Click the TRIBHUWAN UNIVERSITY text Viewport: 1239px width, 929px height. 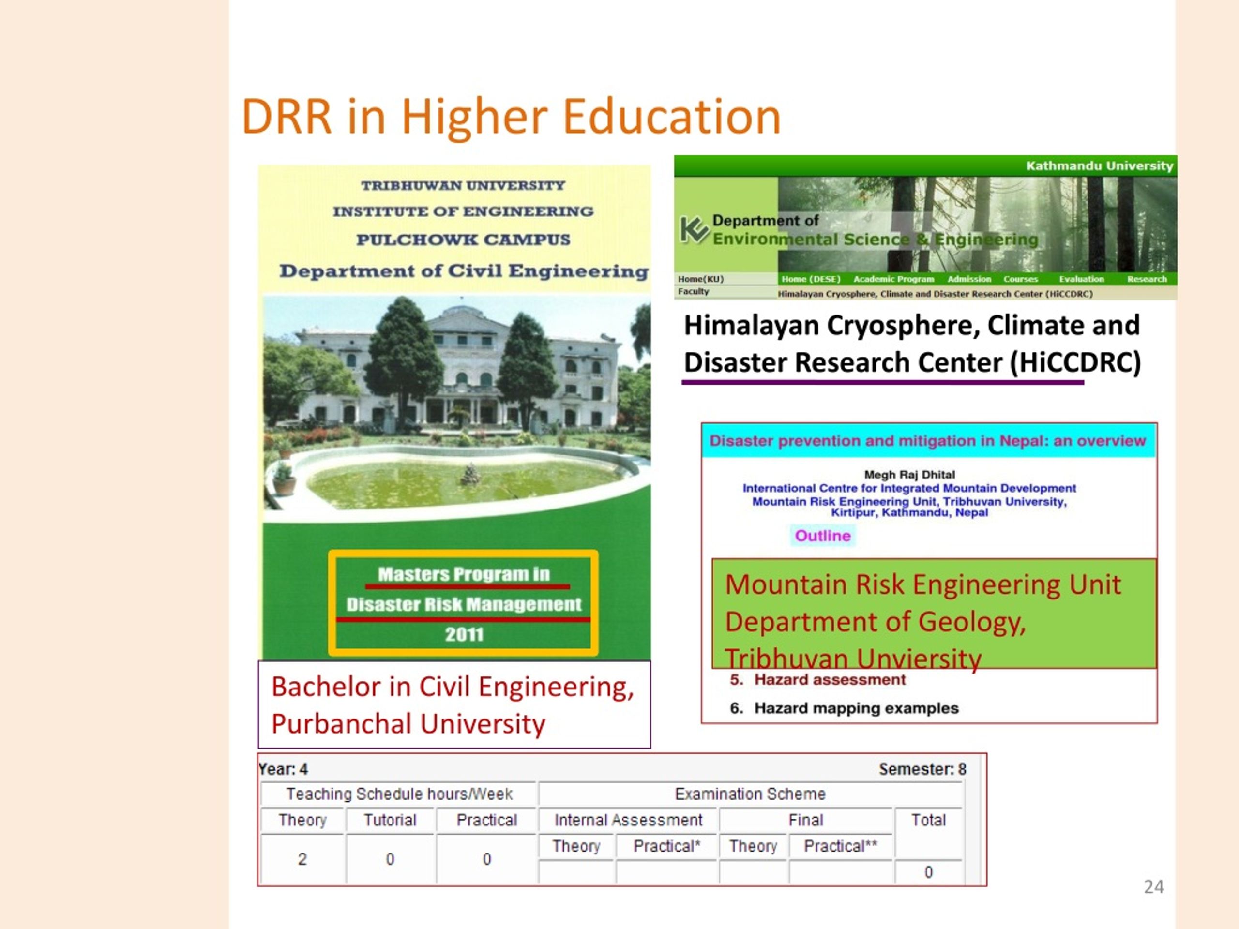coord(463,185)
